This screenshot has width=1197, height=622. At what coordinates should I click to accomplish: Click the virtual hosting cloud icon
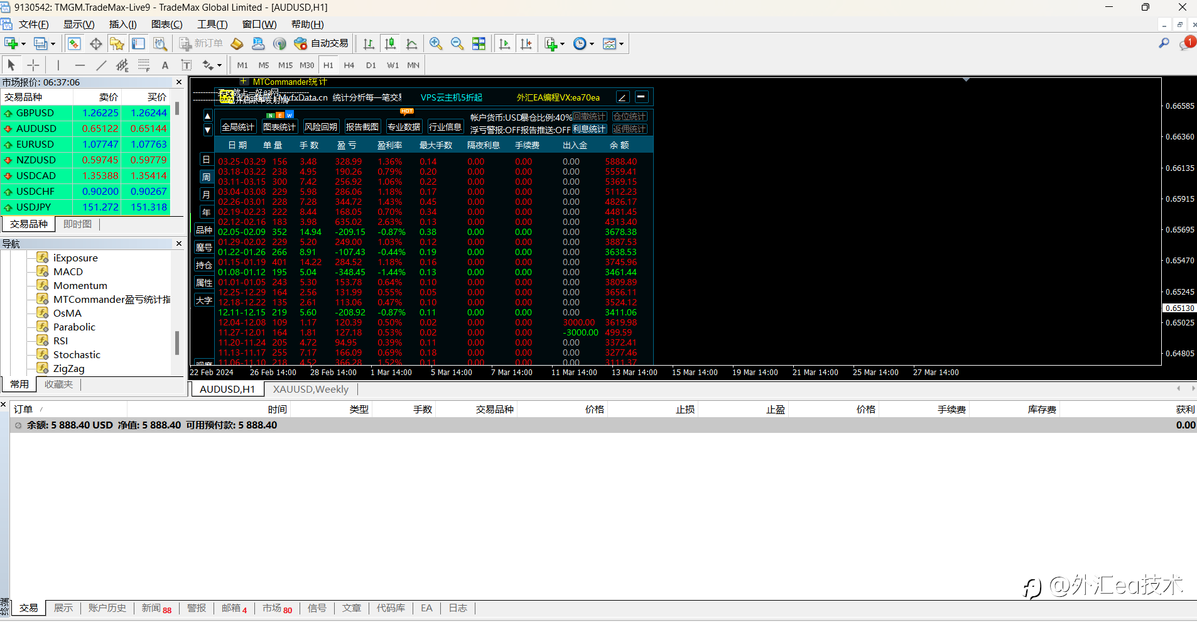(258, 43)
